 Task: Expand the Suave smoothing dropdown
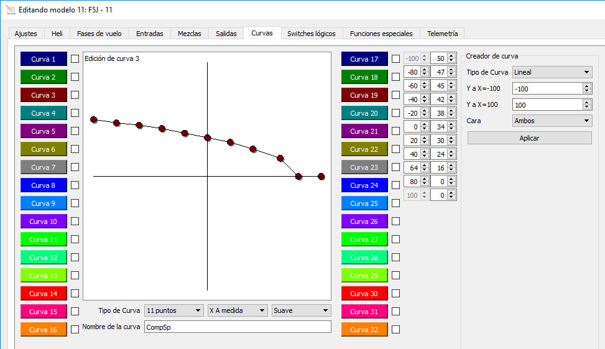(301, 310)
